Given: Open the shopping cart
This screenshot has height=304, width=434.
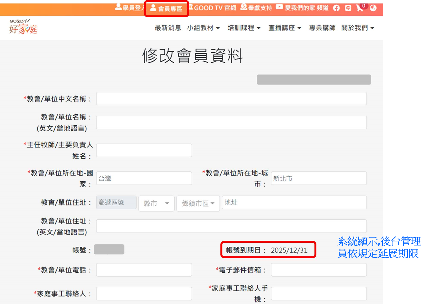Looking at the screenshot, I should [360, 8].
